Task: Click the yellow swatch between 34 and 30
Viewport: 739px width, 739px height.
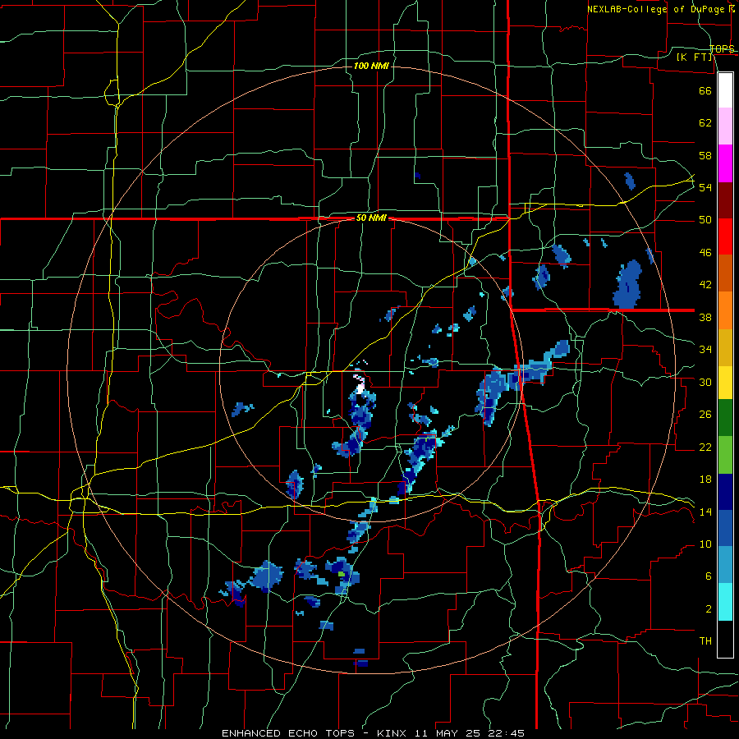Action: pos(725,383)
